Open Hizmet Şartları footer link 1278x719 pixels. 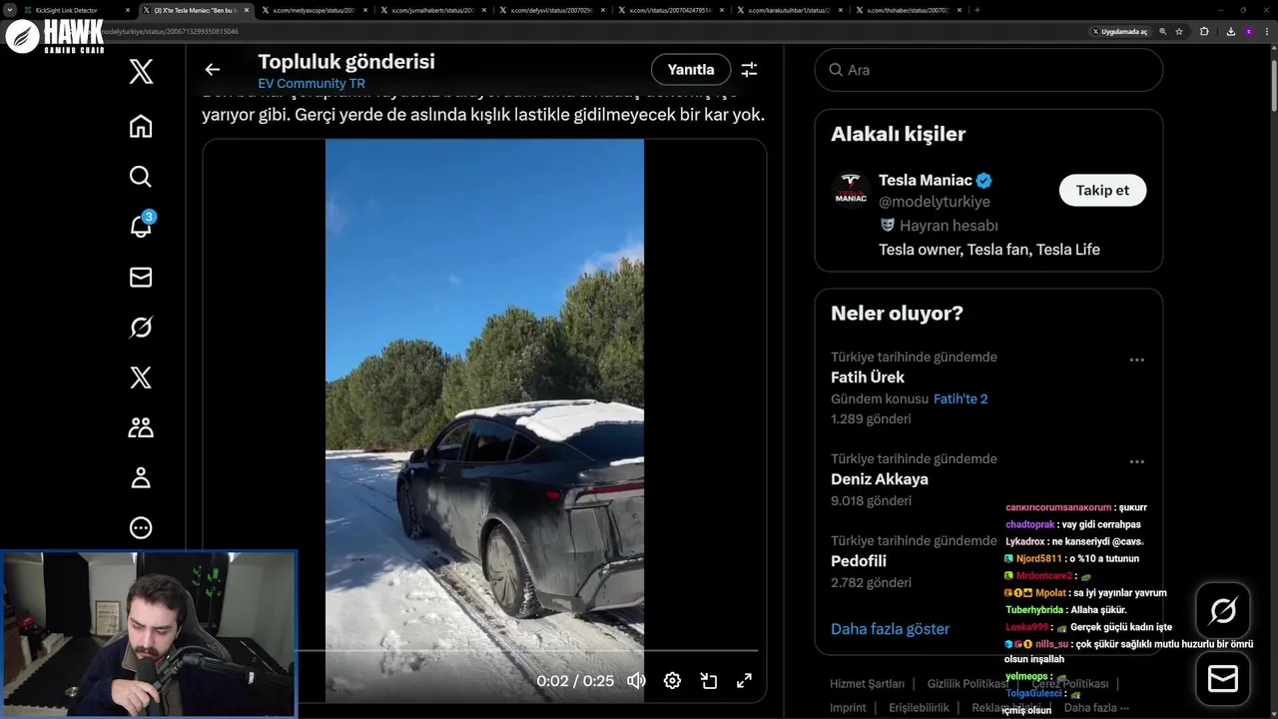point(867,684)
